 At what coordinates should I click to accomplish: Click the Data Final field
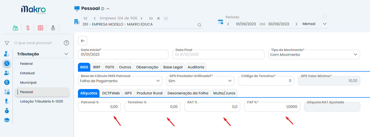point(218,55)
